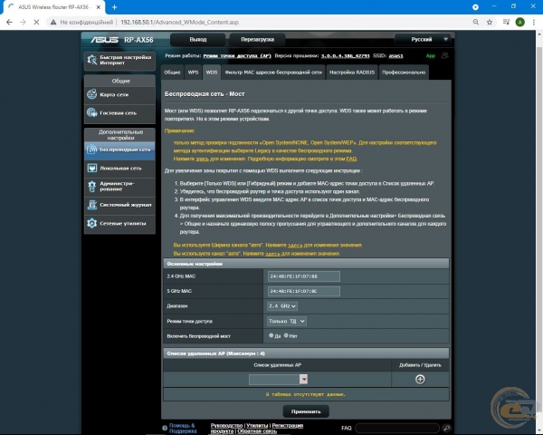Screen dimensions: 543x435
Task: Click здесь link for auto channel
Action: click(272, 254)
